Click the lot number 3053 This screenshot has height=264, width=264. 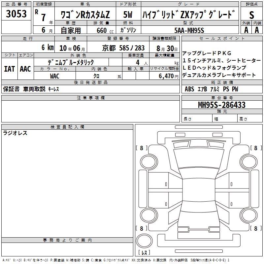(16, 14)
